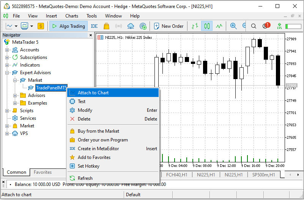The image size is (304, 200).
Task: Select Buy from the Market
Action: 113,131
